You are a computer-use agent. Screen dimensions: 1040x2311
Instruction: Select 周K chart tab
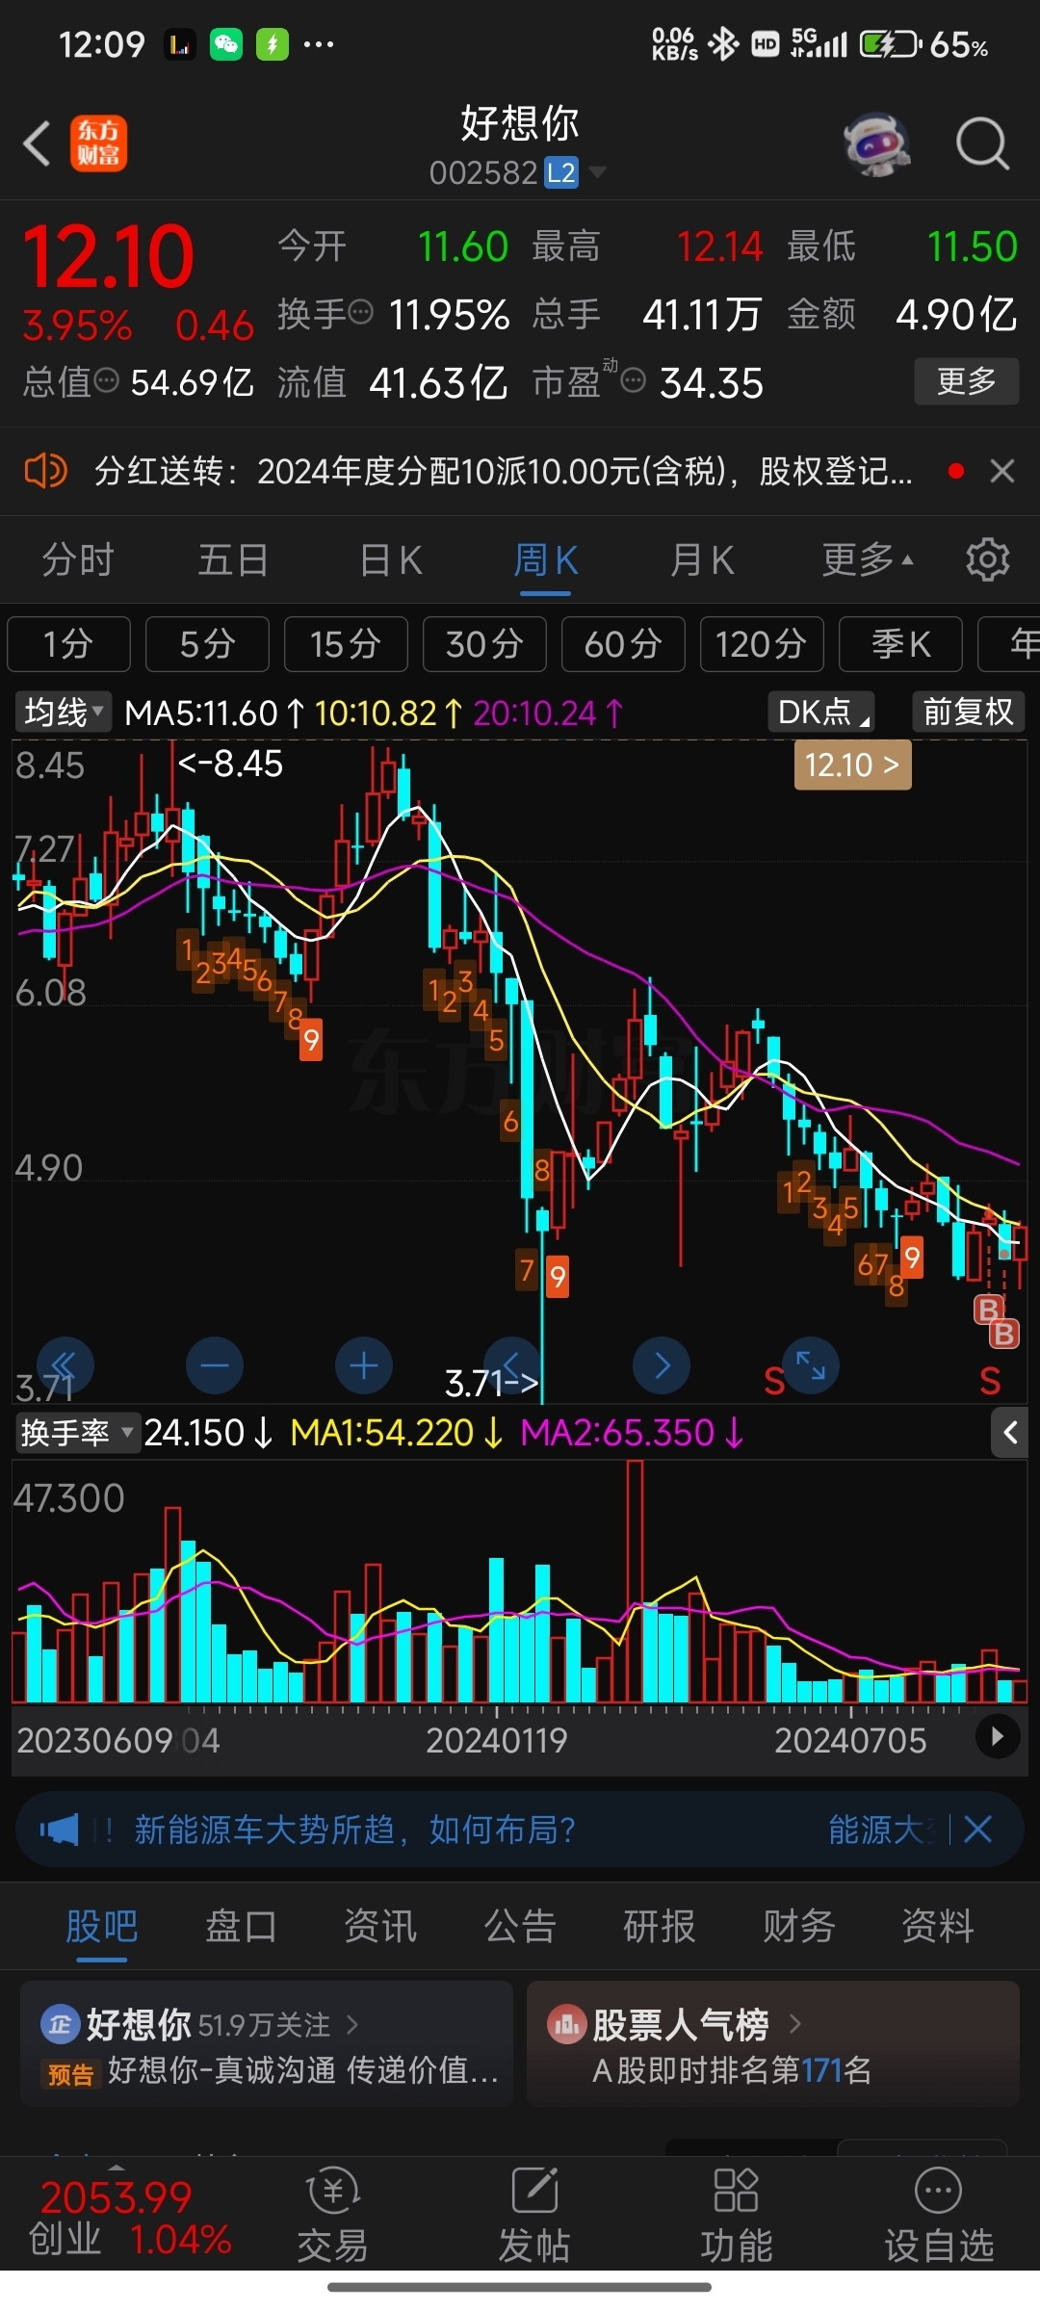(546, 559)
